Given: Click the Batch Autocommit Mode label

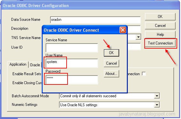Looking at the screenshot, I should [30, 96].
